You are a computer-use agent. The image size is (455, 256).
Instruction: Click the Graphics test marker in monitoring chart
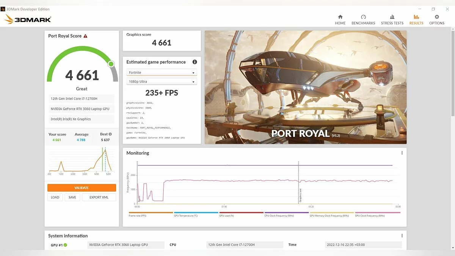tap(299, 183)
